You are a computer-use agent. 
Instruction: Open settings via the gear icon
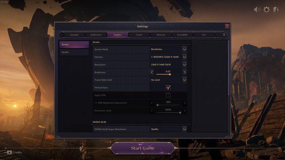266,9
